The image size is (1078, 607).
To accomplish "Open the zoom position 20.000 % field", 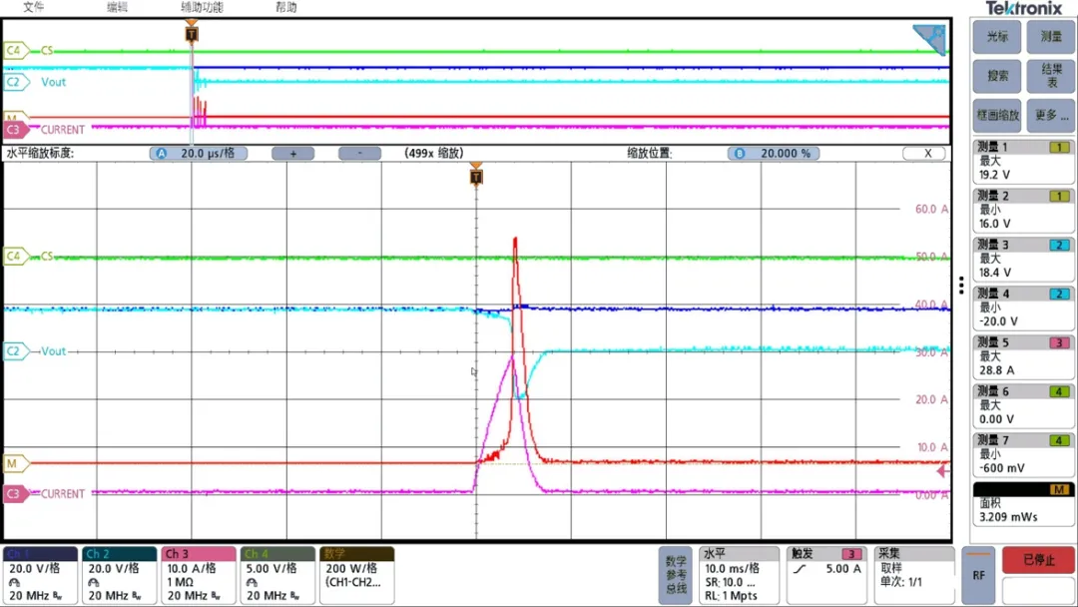I will point(774,154).
